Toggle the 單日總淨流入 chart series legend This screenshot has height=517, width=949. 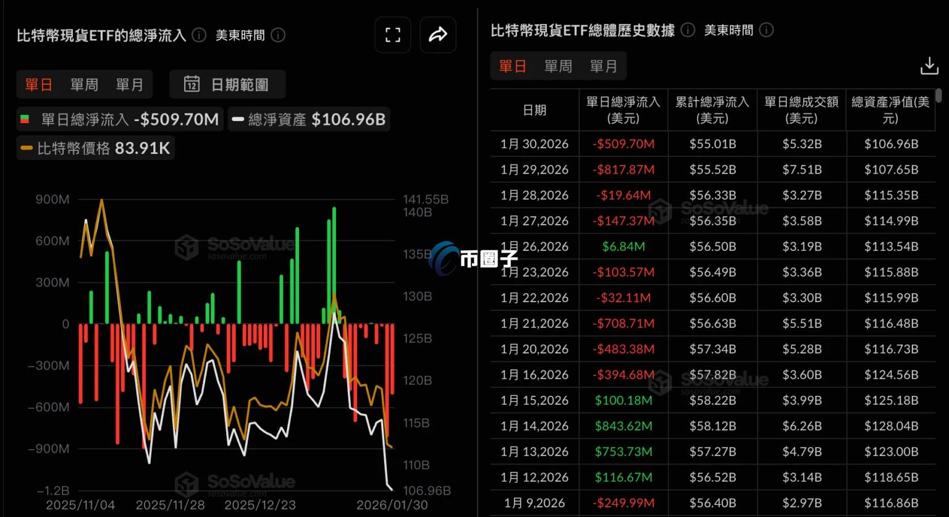(119, 119)
